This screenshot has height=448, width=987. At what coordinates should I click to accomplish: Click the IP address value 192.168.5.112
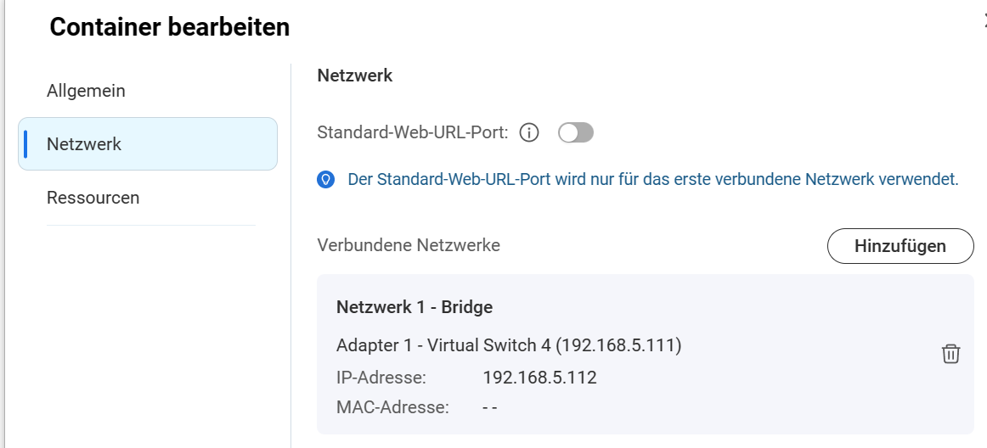539,377
